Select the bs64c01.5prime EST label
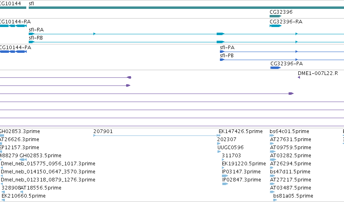Image resolution: width=344 pixels, height=202 pixels. pos(289,131)
